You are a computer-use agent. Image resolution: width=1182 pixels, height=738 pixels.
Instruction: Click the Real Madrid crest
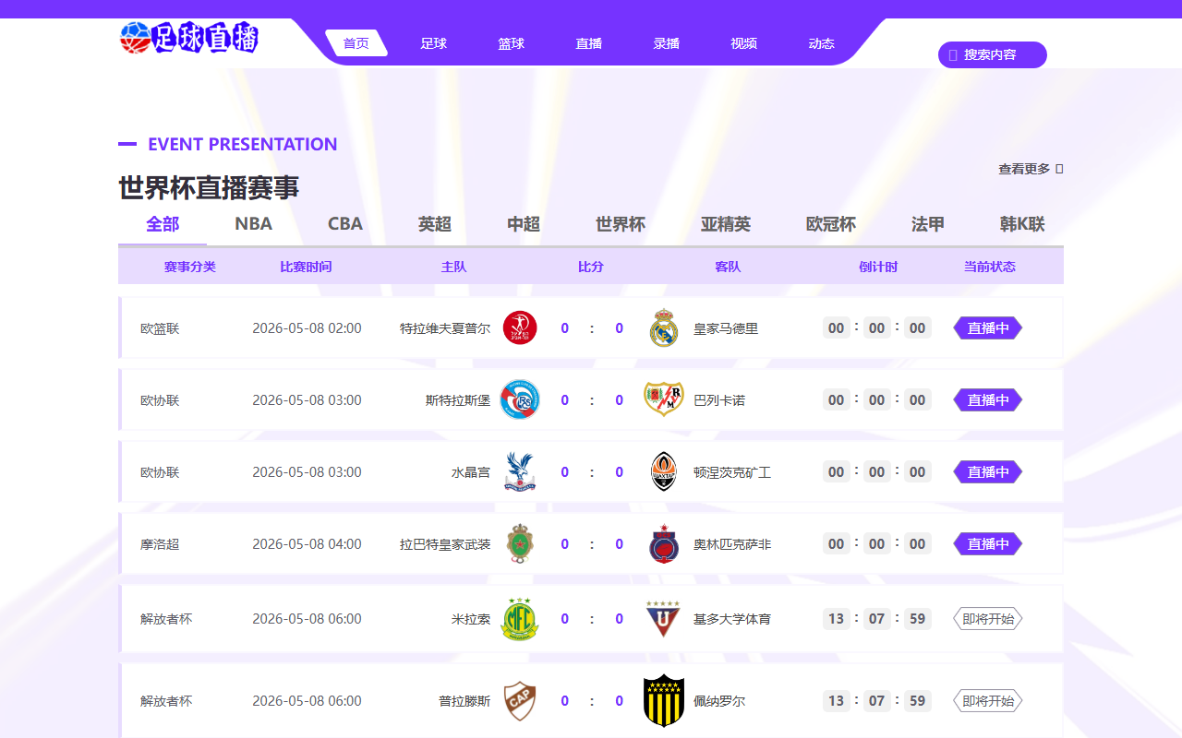coord(664,327)
